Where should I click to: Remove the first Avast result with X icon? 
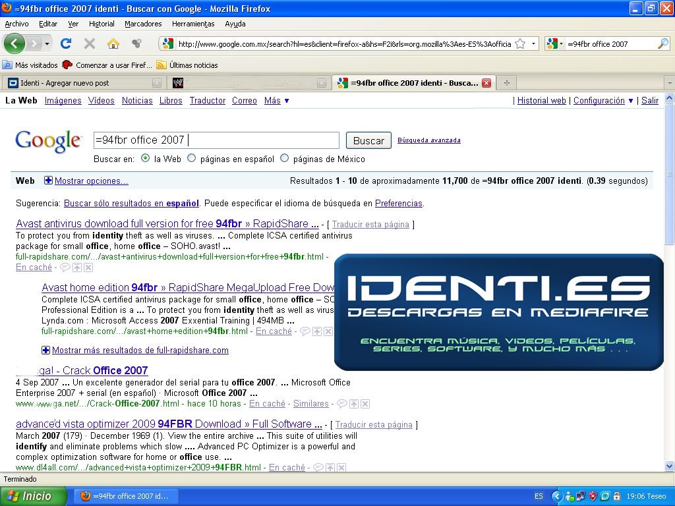pos(88,267)
